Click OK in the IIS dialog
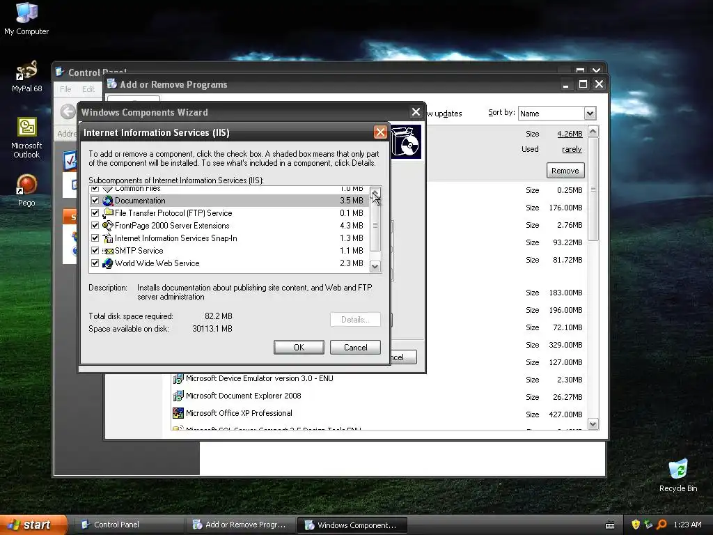This screenshot has width=713, height=535. [299, 347]
